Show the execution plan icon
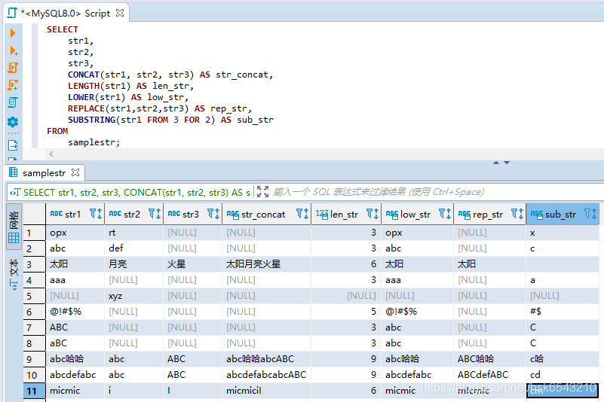Viewport: 604px width, 402px height. (x=13, y=102)
